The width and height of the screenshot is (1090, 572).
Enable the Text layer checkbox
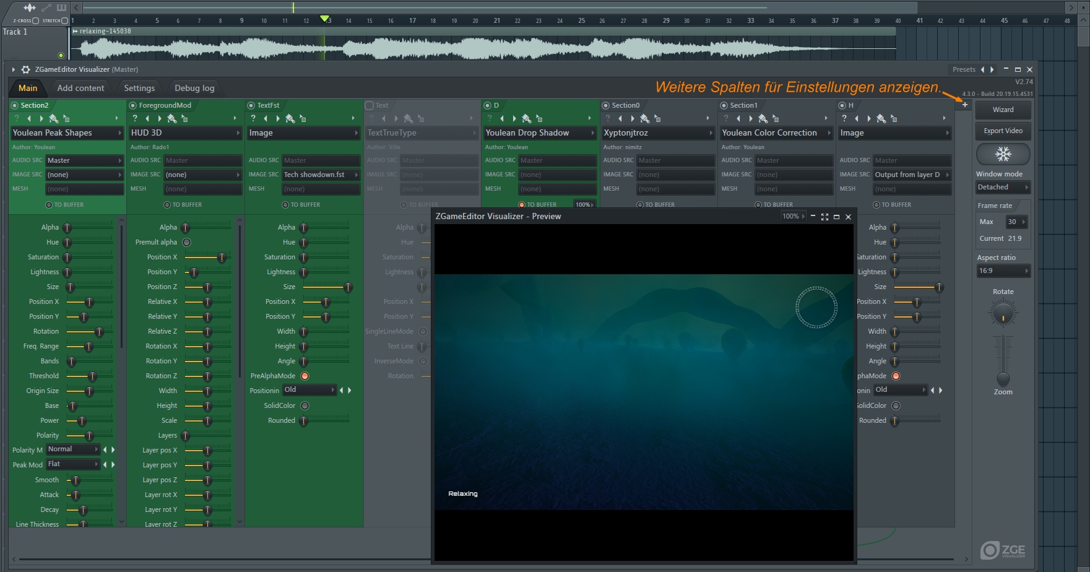coord(370,105)
